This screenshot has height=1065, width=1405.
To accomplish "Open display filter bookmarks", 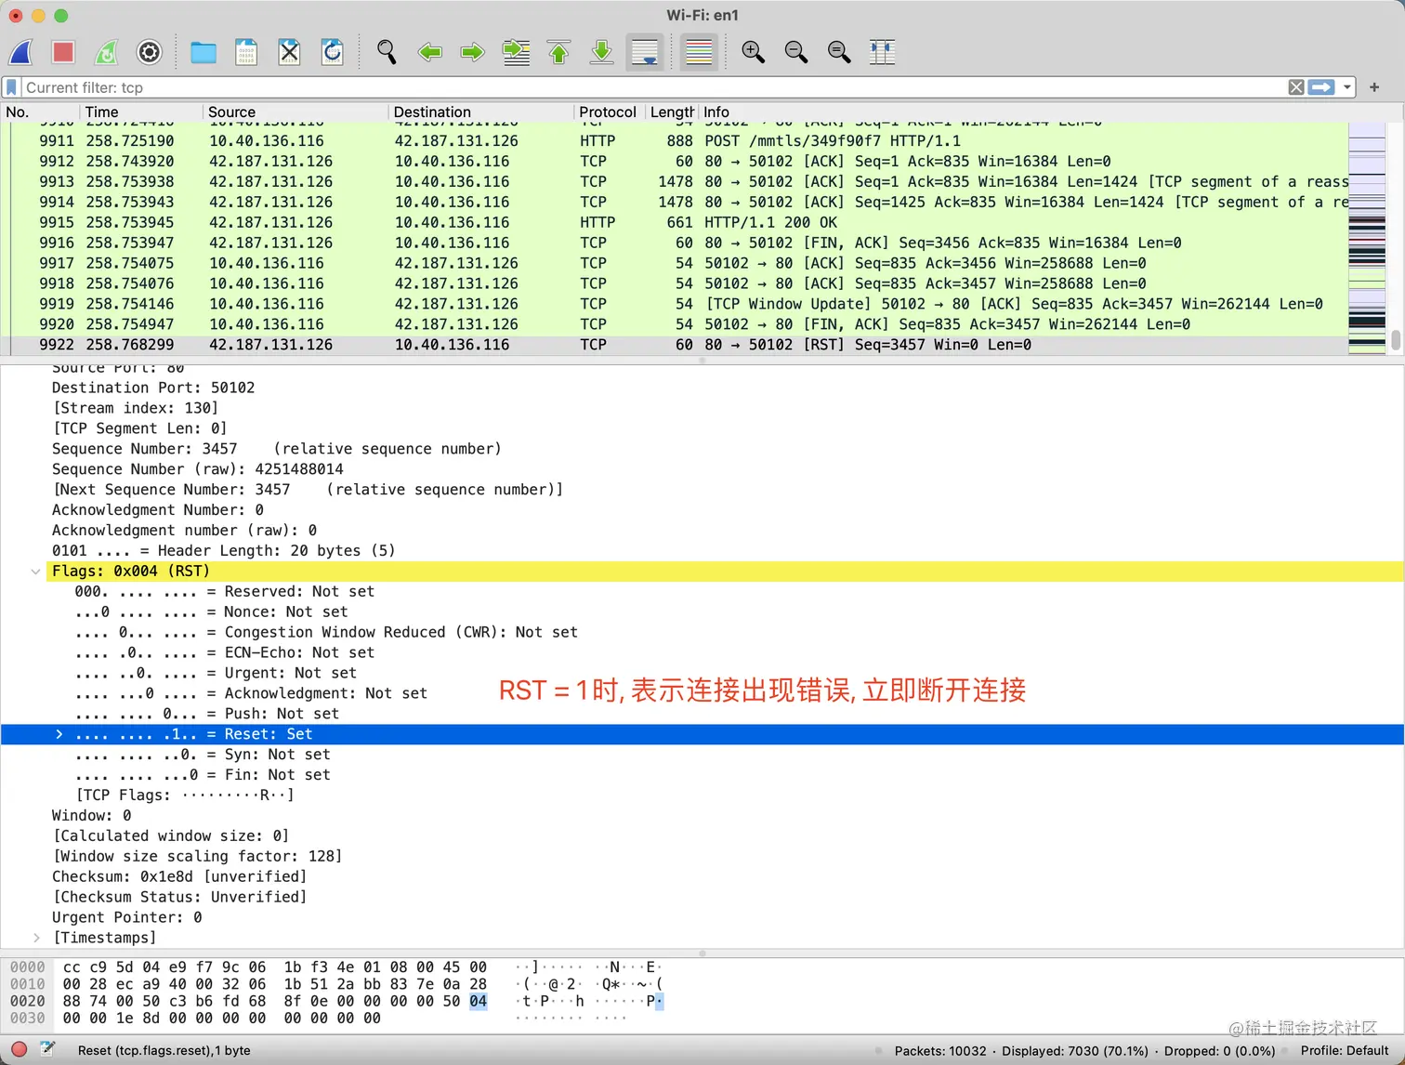I will pyautogui.click(x=11, y=87).
